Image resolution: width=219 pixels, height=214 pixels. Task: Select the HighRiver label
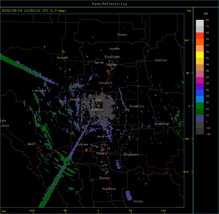pyautogui.click(x=109, y=189)
